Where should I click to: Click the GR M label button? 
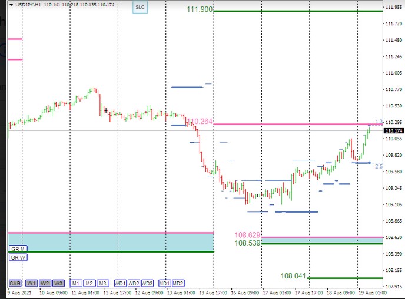coord(18,249)
